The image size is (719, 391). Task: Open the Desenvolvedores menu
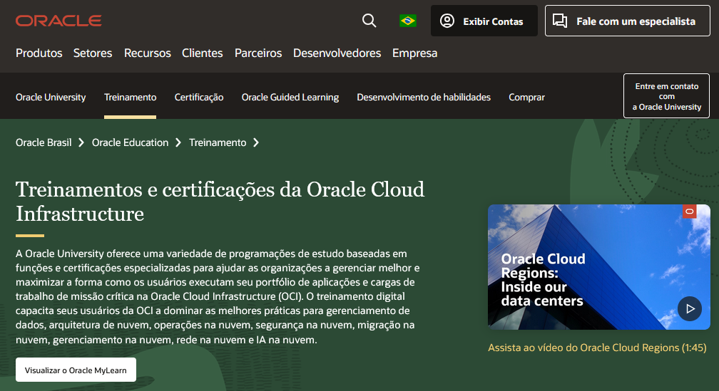point(337,53)
